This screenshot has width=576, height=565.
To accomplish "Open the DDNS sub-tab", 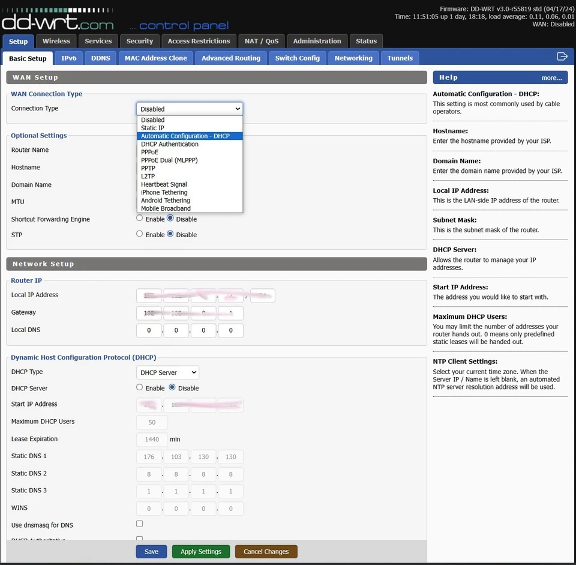I will click(100, 58).
